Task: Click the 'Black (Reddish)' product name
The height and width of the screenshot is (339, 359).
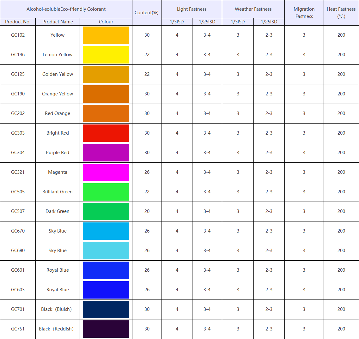Action: click(56, 329)
